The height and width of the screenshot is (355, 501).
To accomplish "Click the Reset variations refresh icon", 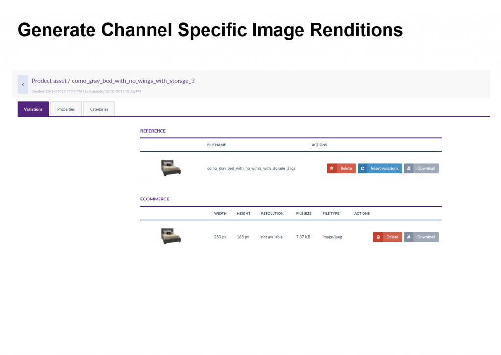I will tap(363, 168).
